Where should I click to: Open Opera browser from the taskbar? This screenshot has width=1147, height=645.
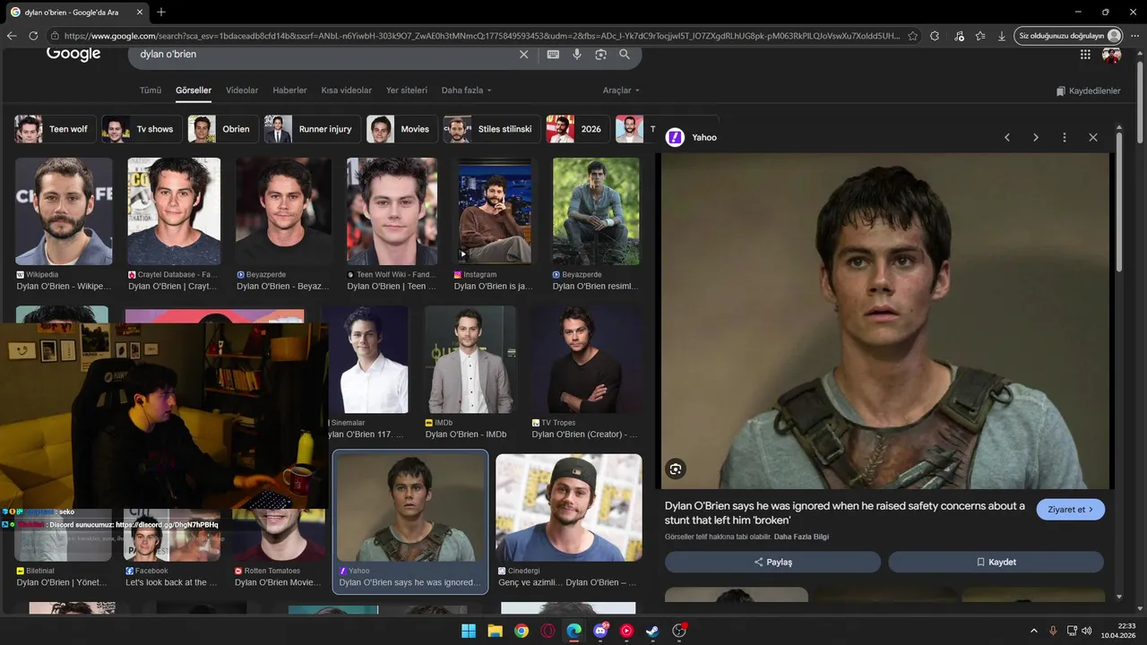[x=548, y=631]
